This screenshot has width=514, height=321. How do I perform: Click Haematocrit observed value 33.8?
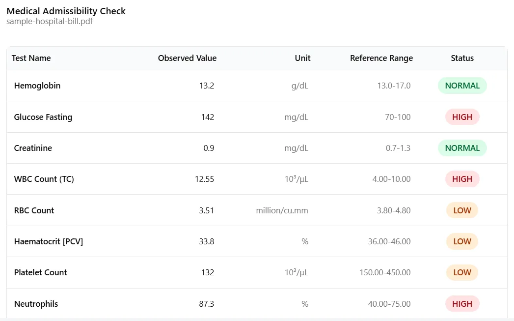[207, 241]
